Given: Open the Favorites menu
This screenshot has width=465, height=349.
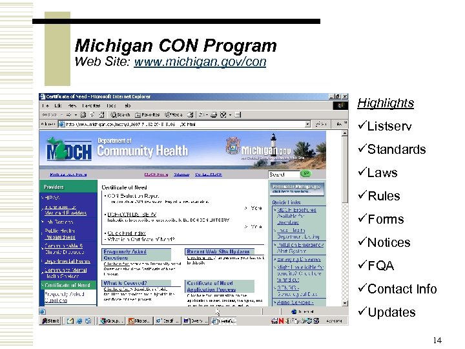Looking at the screenshot, I should 91,105.
